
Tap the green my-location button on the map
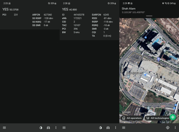[x=173, y=117]
